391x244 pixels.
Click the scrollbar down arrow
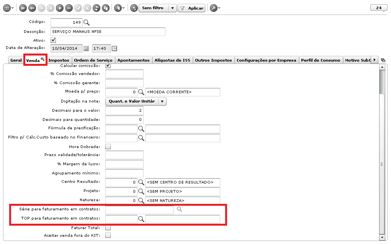point(382,237)
